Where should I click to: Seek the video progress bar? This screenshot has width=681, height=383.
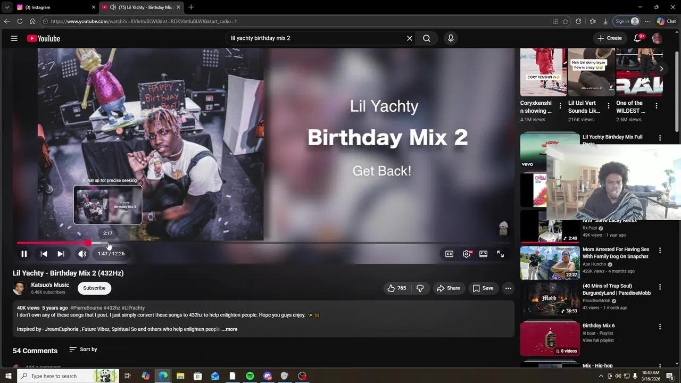[x=264, y=243]
